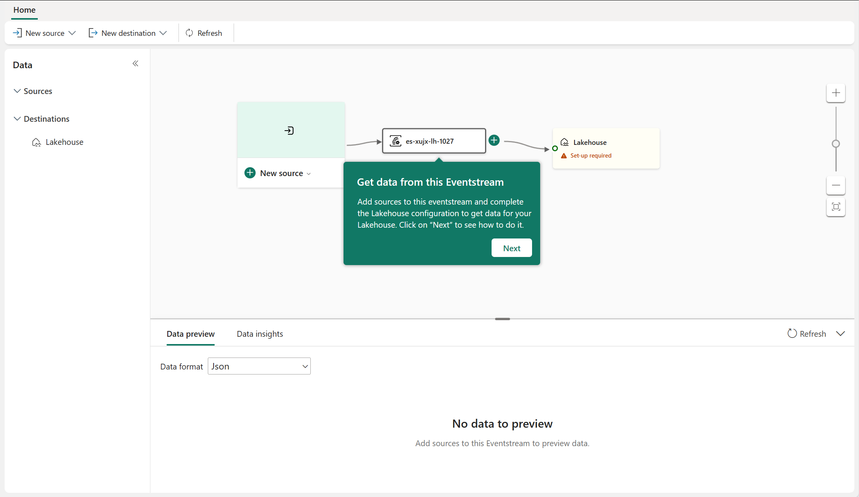This screenshot has width=859, height=497.
Task: Switch to the Data insights tab
Action: point(259,334)
